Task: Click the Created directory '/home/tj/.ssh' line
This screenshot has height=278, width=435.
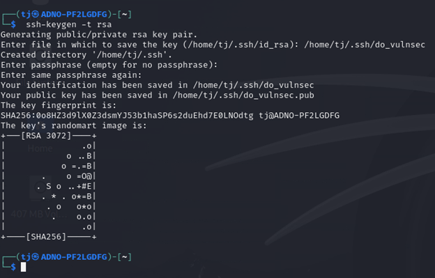Action: [x=86, y=55]
